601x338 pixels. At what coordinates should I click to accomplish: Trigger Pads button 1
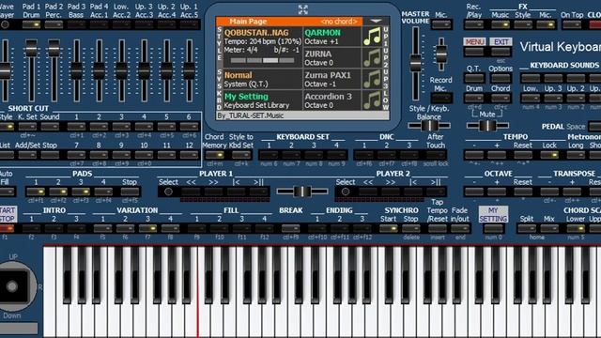pyautogui.click(x=36, y=192)
